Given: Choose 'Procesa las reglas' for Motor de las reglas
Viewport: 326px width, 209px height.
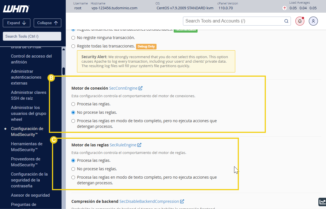Looking at the screenshot, I should pyautogui.click(x=73, y=161).
